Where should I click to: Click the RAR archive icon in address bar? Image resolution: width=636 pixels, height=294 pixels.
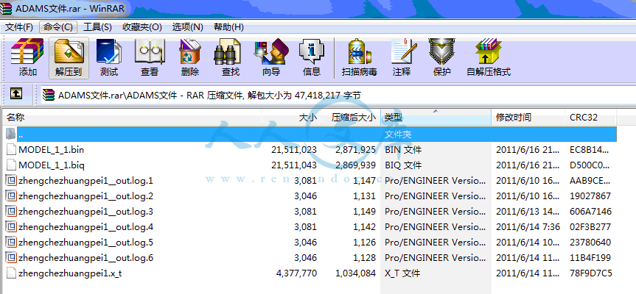pyautogui.click(x=48, y=95)
